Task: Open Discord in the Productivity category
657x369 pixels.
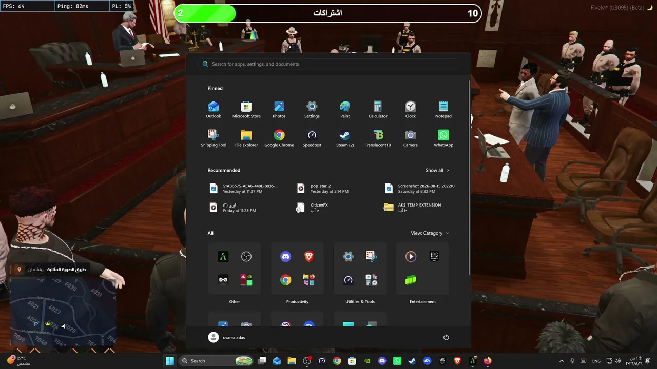Action: (x=286, y=257)
